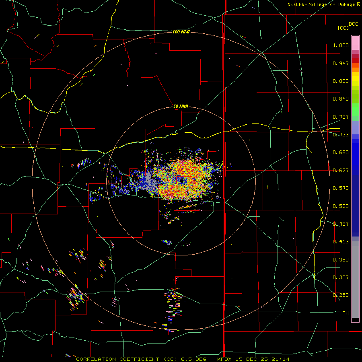Select the 1.000 scale value
Image resolution: width=362 pixels, height=362 pixels.
point(341,45)
